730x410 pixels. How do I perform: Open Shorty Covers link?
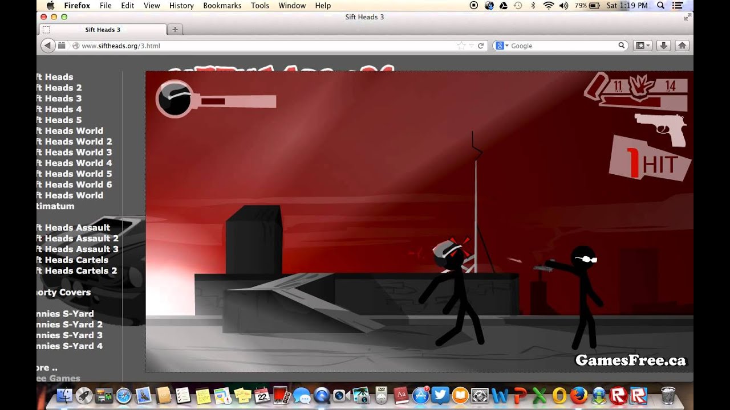64,293
